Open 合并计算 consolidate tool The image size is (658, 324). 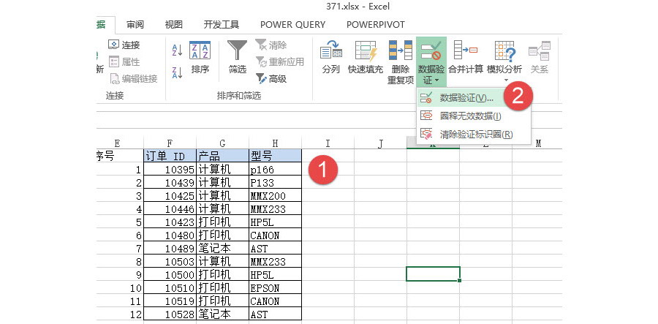(x=466, y=58)
